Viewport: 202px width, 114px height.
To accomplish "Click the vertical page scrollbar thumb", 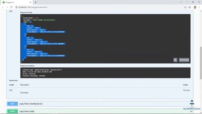I will coord(201,63).
